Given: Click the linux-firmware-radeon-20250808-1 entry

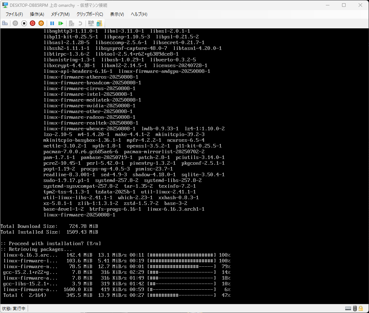Looking at the screenshot, I should (x=90, y=117).
